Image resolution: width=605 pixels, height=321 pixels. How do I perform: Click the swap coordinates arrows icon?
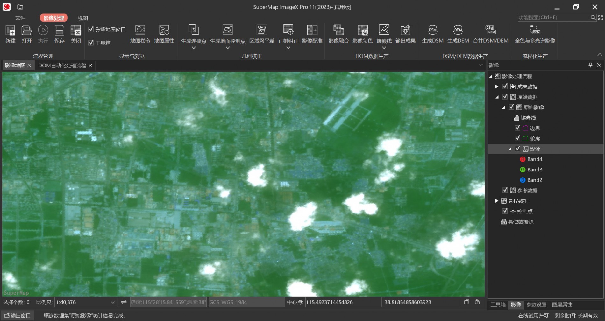point(124,302)
